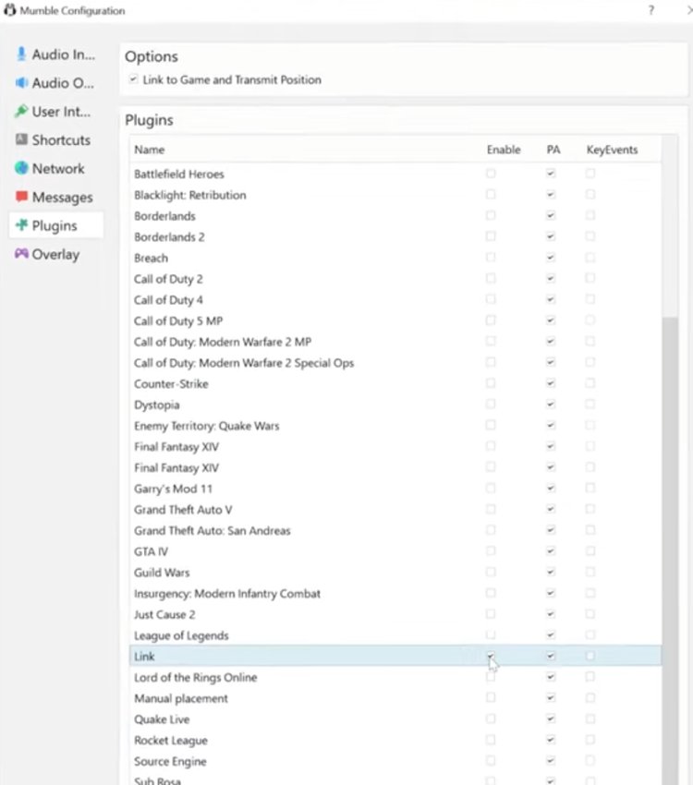Select Call of Duty: Modern Warfare 2 MP
Screen dimensions: 693x785
coord(395,342)
